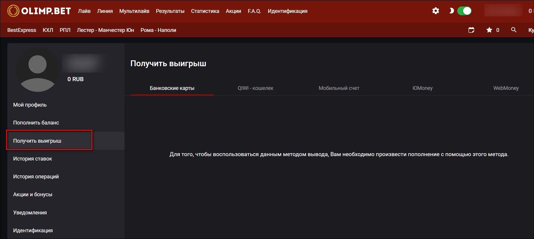Open Статистика in top navigation
Viewport: 534px width, 239px height.
(205, 11)
